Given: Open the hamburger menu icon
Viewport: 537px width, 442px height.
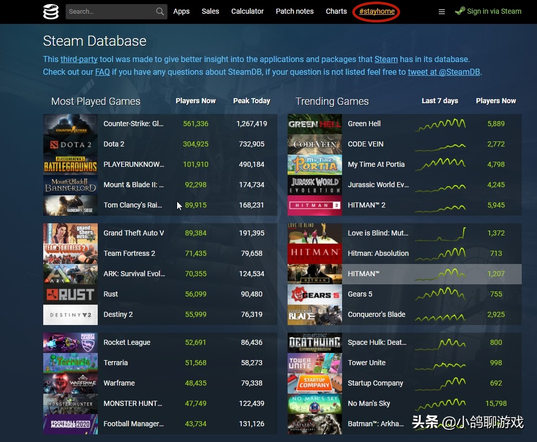Looking at the screenshot, I should pos(442,11).
